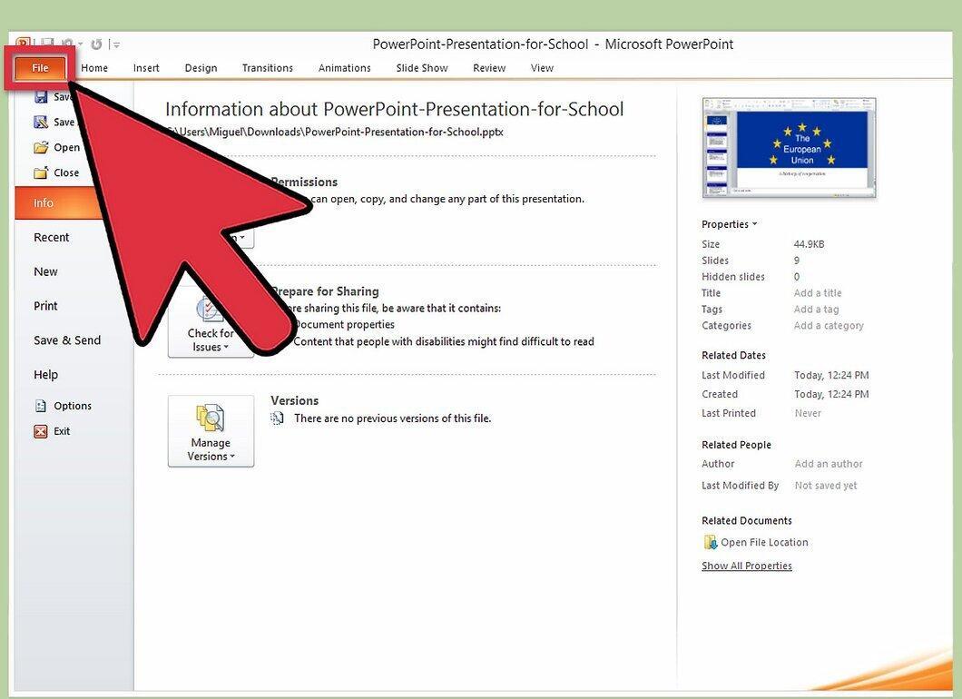This screenshot has width=962, height=699.
Task: Expand the Properties dropdown arrow
Action: [755, 224]
